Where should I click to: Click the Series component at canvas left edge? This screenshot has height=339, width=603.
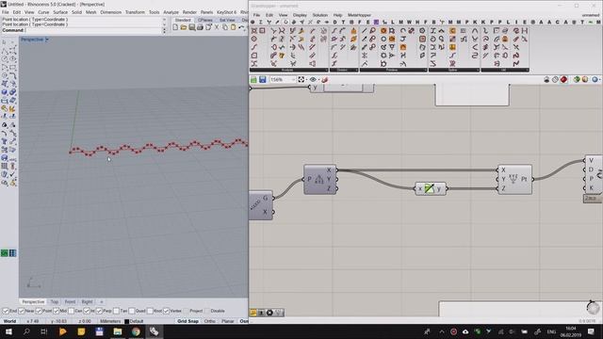tap(261, 205)
